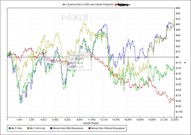Screen dimensions: 191x135
Task: Click the '$90' y-axis value
Action: [x=178, y=8]
